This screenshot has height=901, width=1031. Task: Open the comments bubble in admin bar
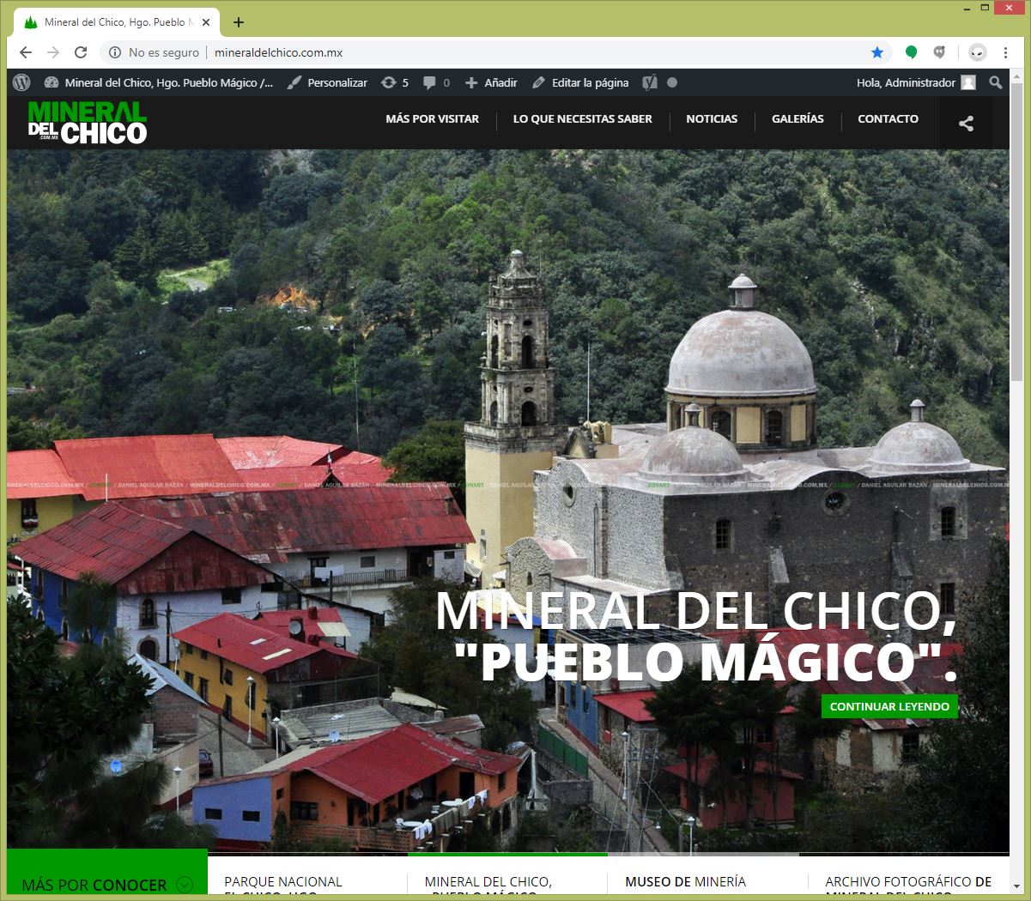[435, 82]
